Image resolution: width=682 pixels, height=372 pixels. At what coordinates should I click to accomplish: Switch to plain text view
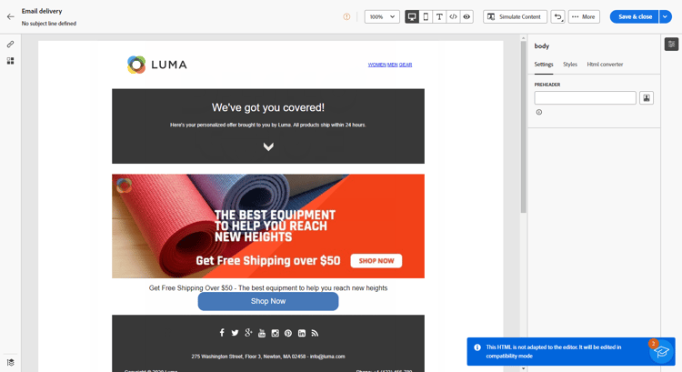tap(439, 16)
